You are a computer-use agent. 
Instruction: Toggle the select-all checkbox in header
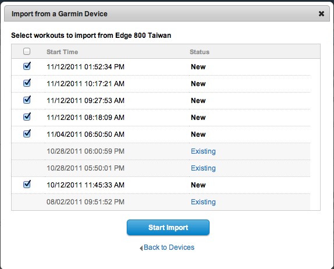27,51
